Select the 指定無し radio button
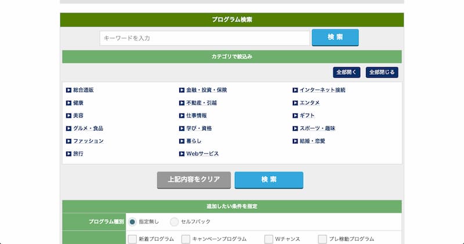The width and height of the screenshot is (464, 244). coord(132,221)
